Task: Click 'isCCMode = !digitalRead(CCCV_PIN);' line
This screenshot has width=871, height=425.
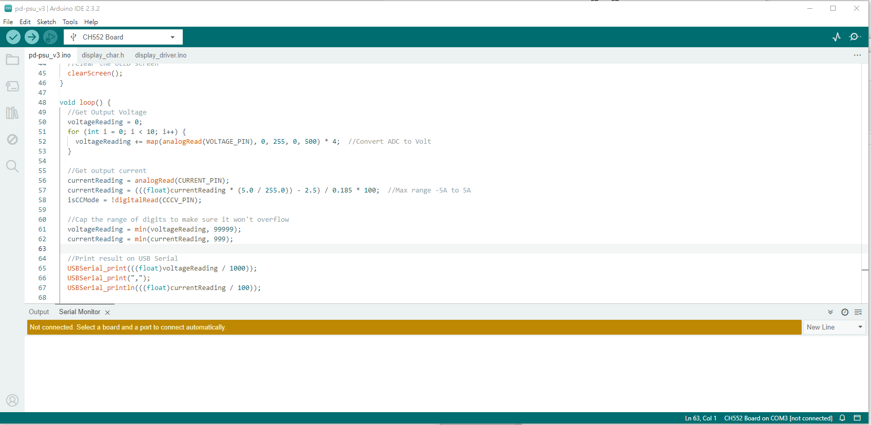Action: (x=135, y=200)
